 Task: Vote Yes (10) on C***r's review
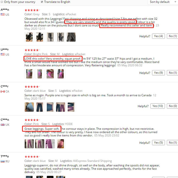click(x=158, y=106)
